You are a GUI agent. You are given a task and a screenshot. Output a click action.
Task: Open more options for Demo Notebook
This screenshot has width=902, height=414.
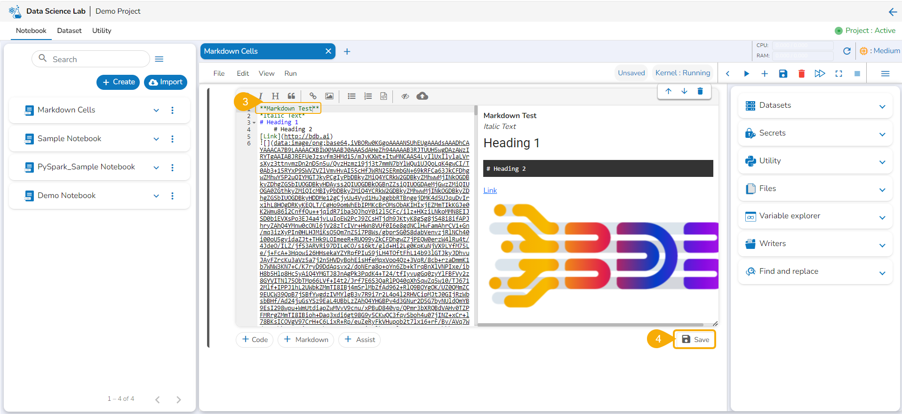172,196
